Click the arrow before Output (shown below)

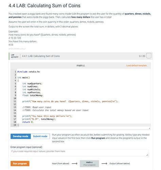tap(104, 164)
